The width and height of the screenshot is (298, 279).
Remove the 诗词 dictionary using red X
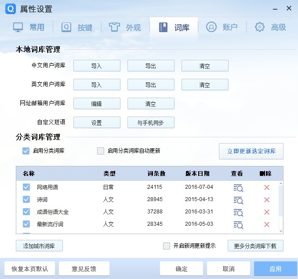(x=266, y=200)
